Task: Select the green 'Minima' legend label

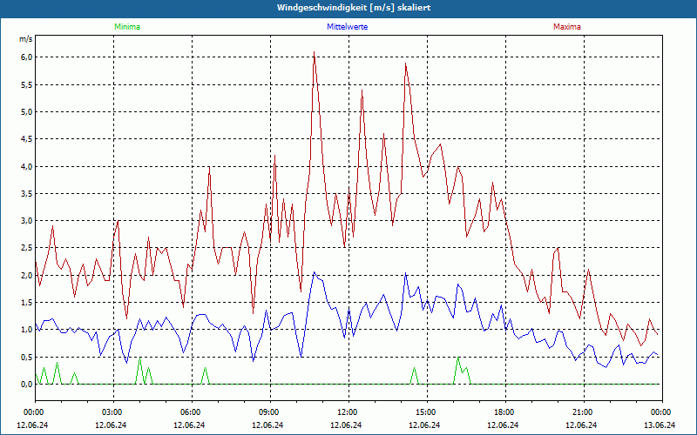Action: pos(127,27)
